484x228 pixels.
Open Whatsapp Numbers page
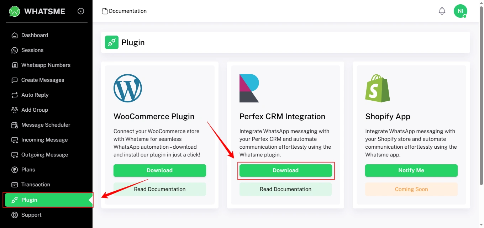(x=46, y=65)
